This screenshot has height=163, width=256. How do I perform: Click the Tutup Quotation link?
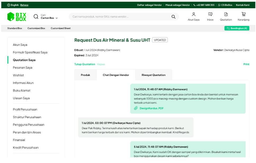[x=84, y=64]
